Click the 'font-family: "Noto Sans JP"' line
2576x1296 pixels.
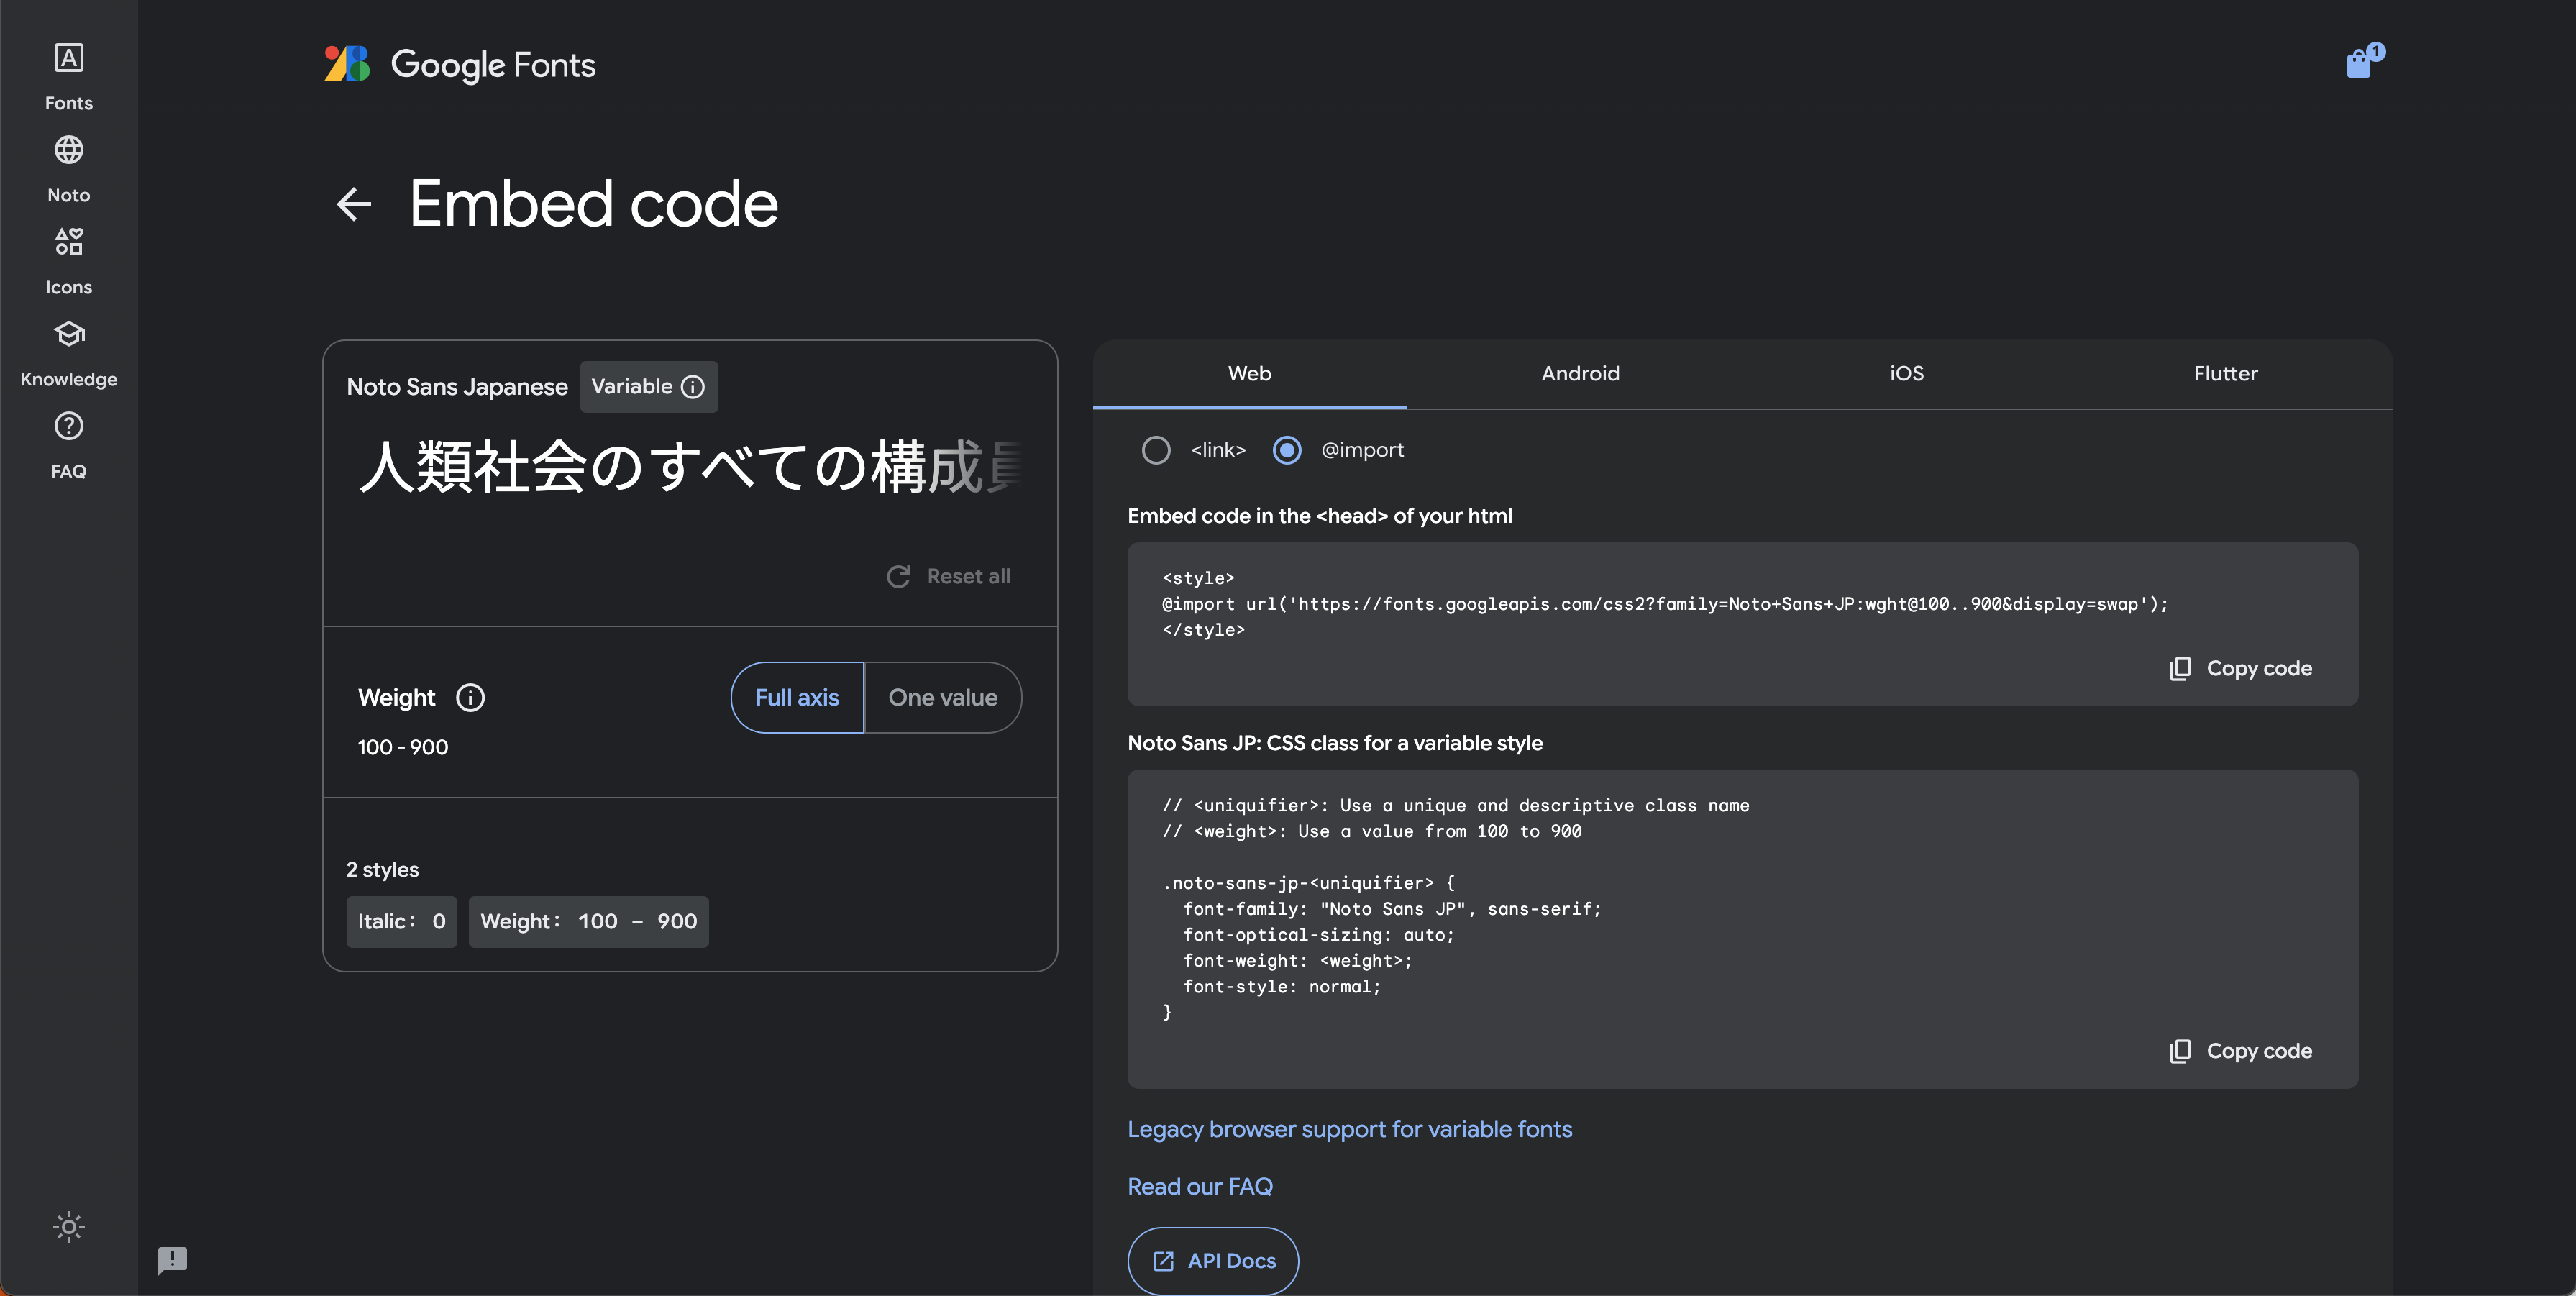click(x=1392, y=909)
